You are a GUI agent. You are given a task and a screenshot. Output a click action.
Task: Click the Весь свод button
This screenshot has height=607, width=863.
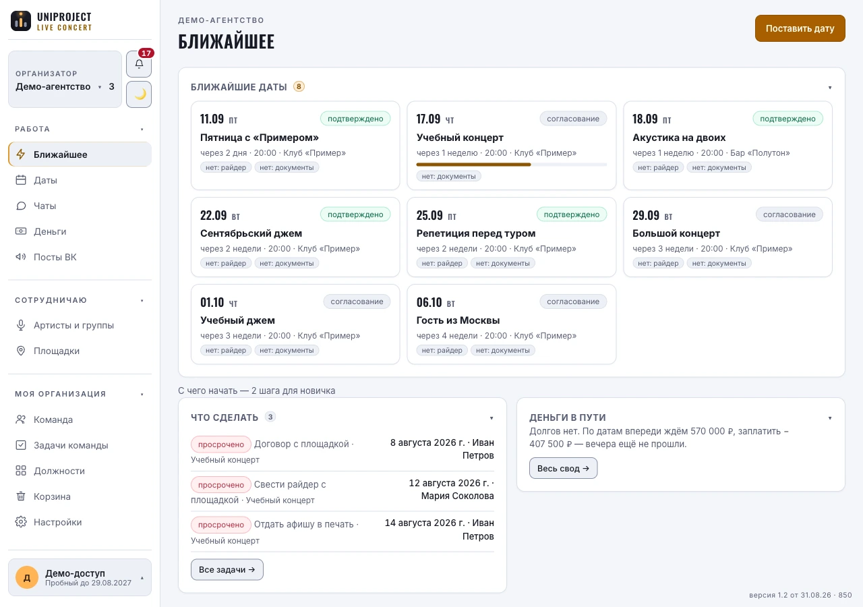coord(564,468)
